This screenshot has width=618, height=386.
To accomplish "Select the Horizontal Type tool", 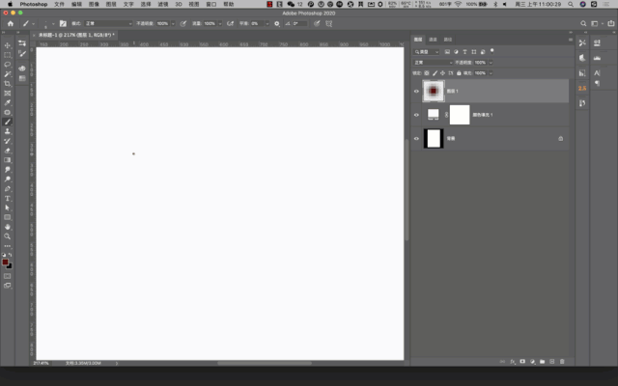I will click(x=7, y=198).
